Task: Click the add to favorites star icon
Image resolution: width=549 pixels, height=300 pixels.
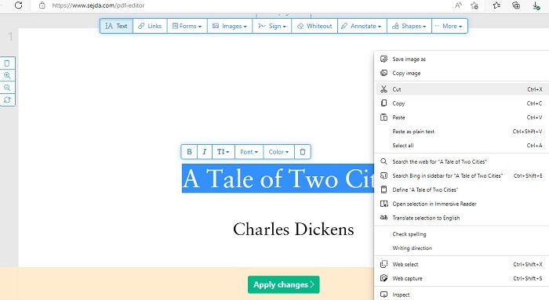Action: point(474,5)
